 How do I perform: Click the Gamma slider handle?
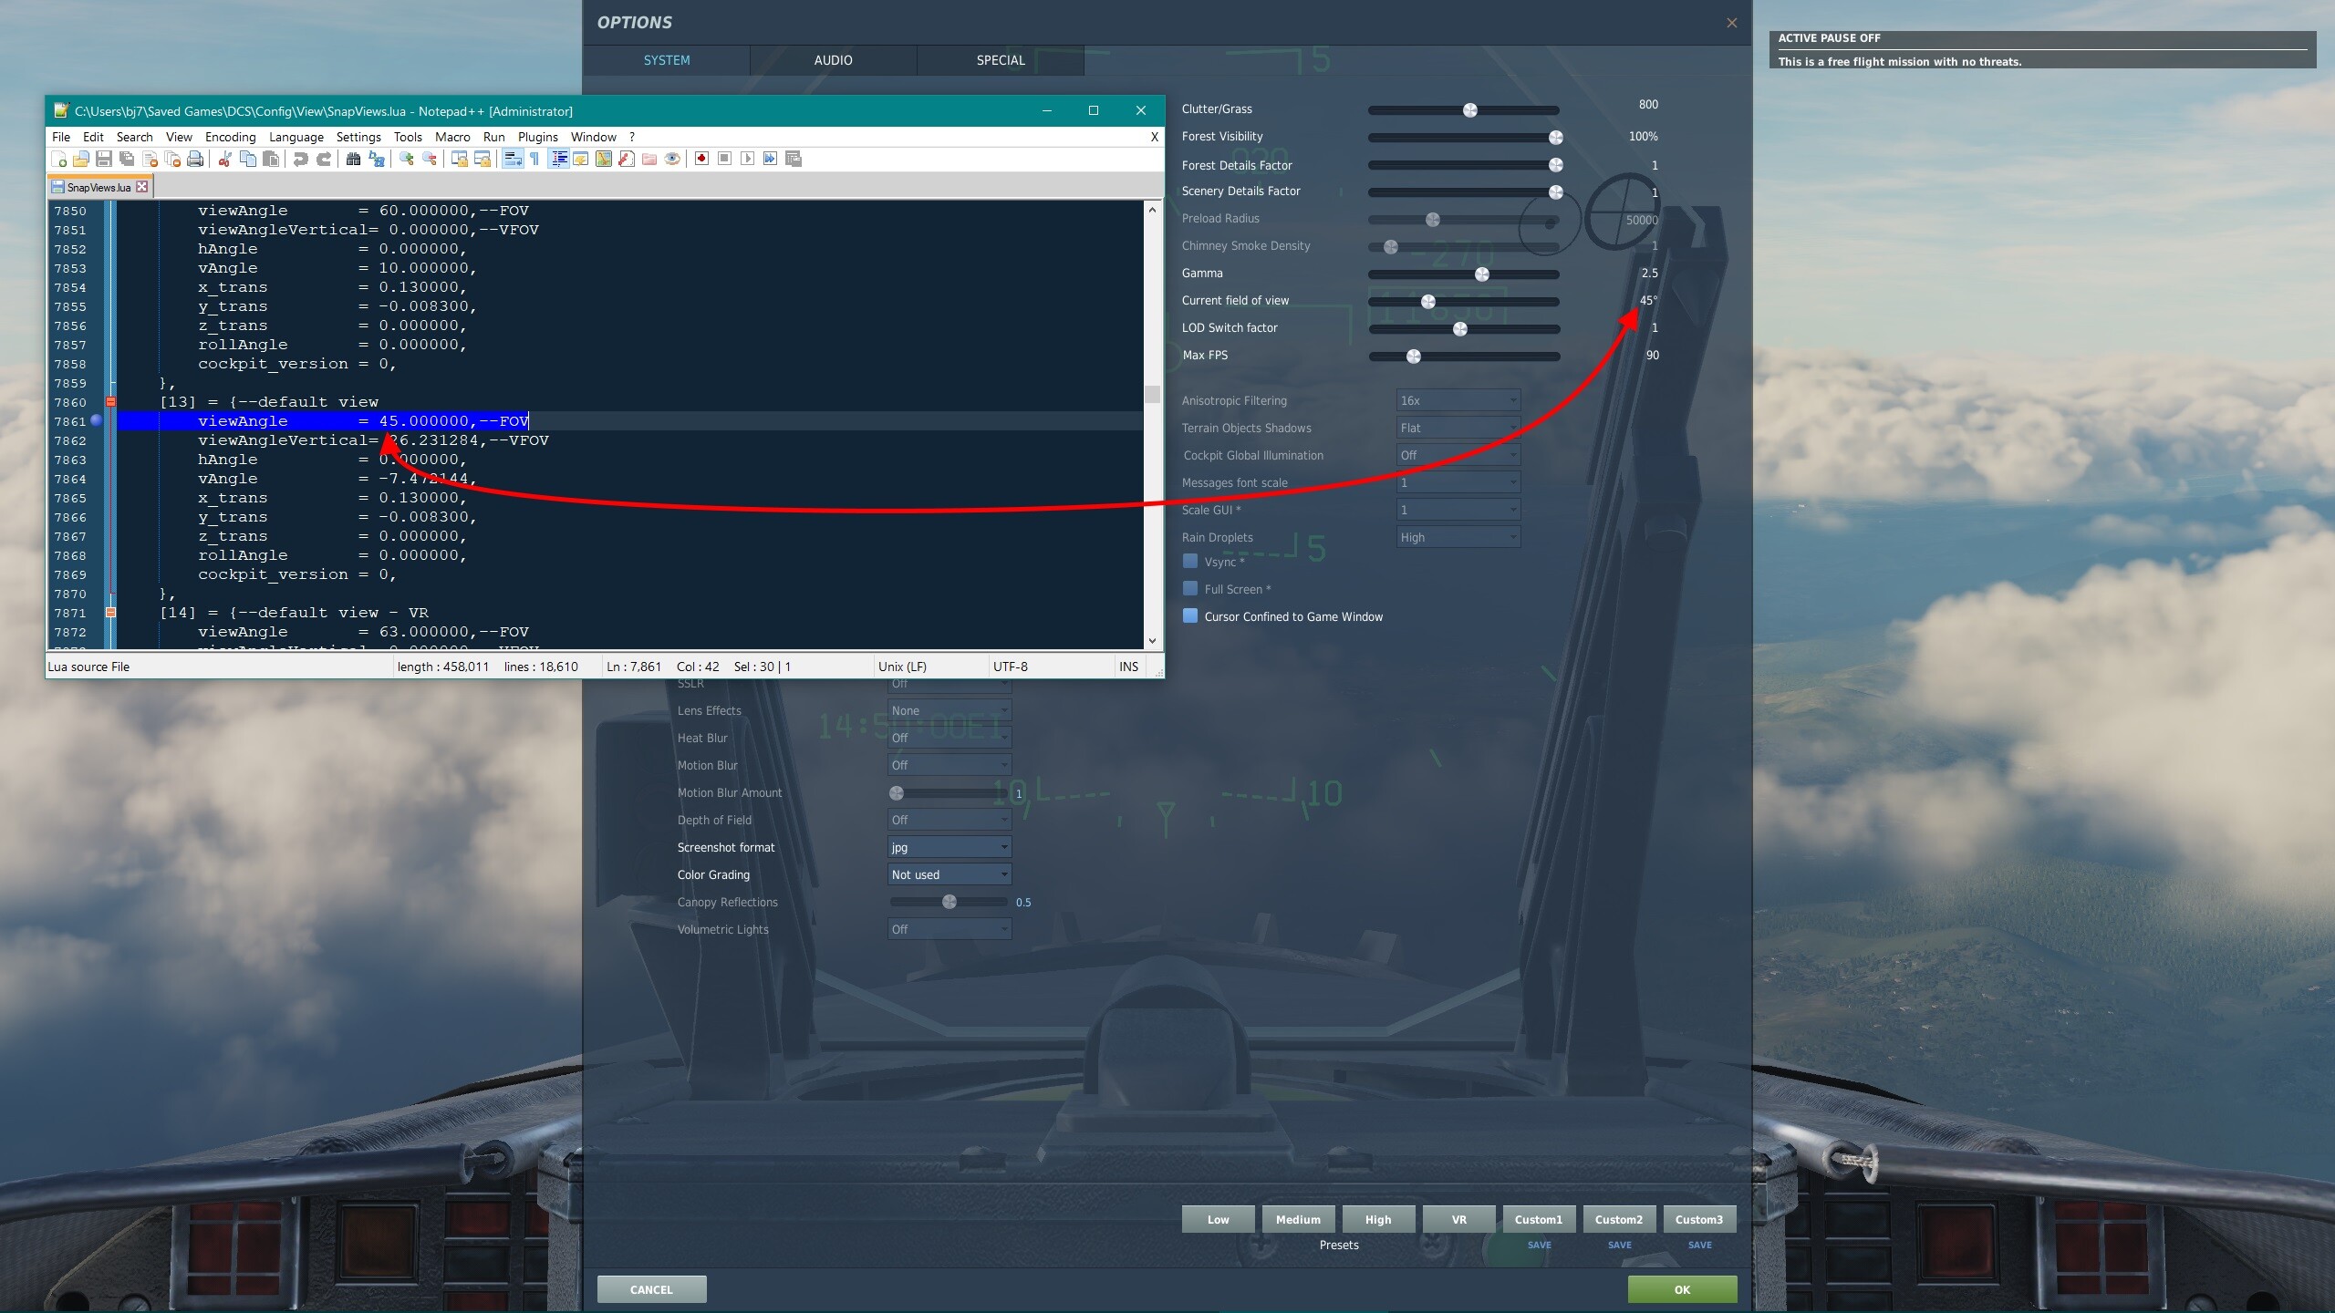(1482, 274)
